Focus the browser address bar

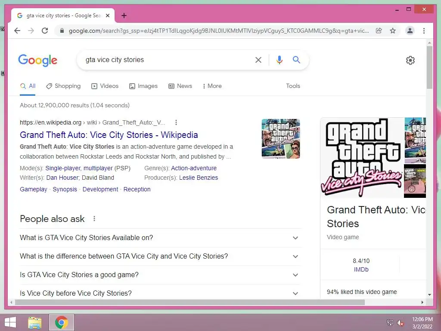point(218,31)
